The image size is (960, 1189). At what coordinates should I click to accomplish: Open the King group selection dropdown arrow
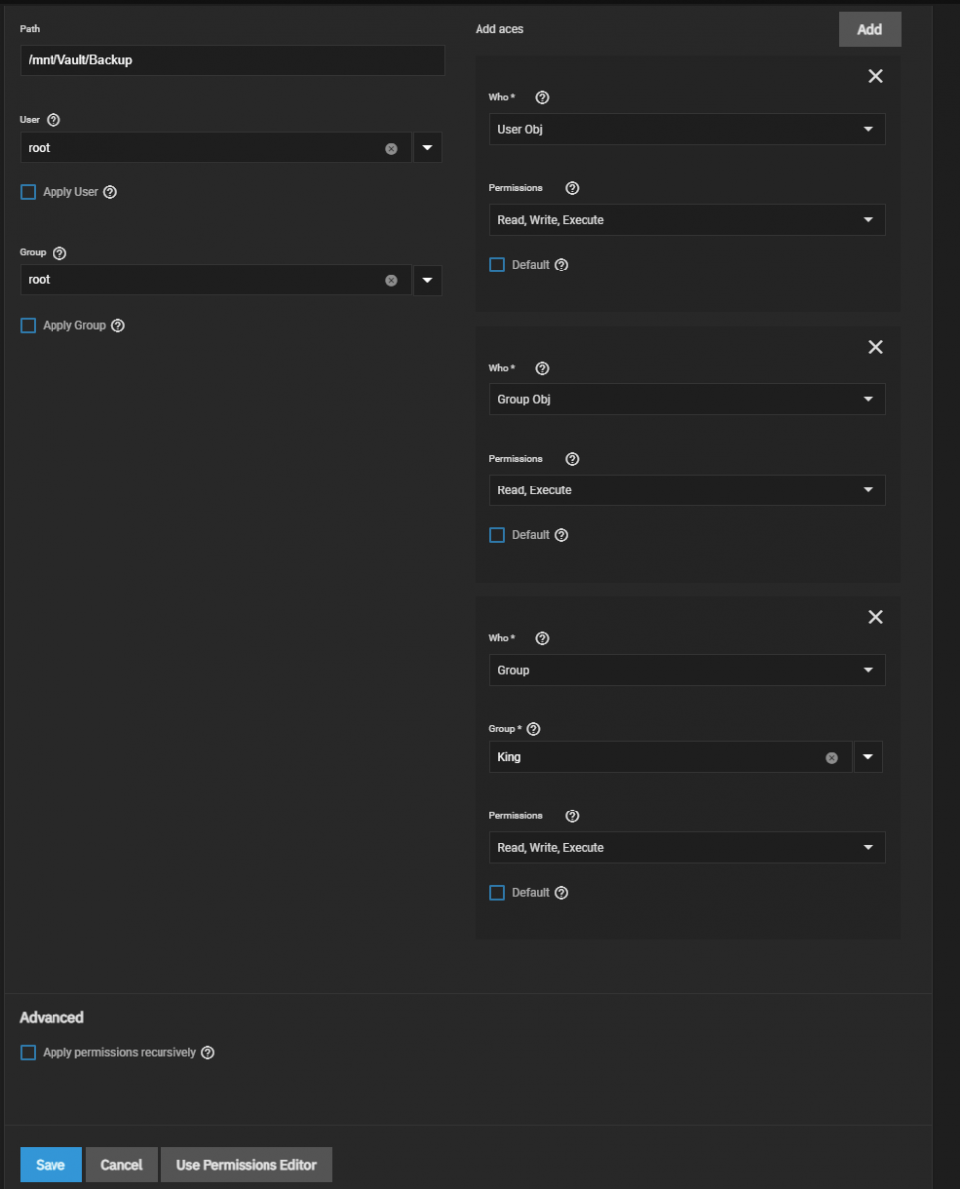868,757
